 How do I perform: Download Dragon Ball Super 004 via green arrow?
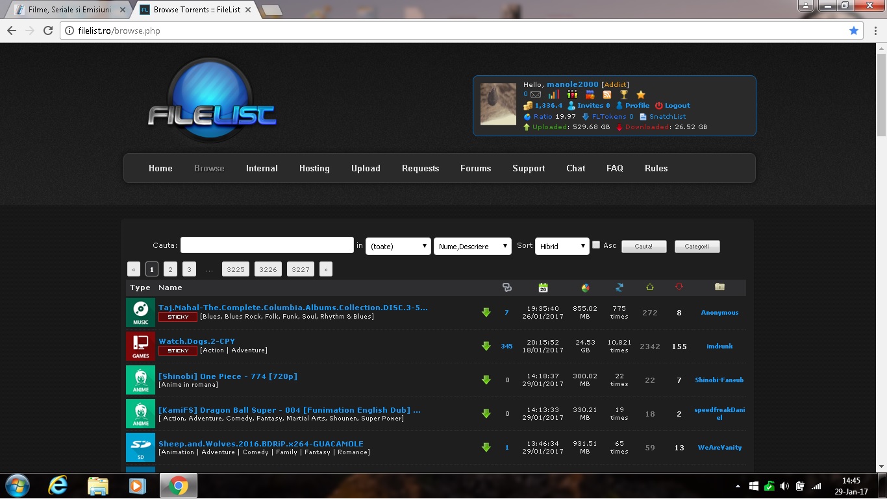[486, 414]
